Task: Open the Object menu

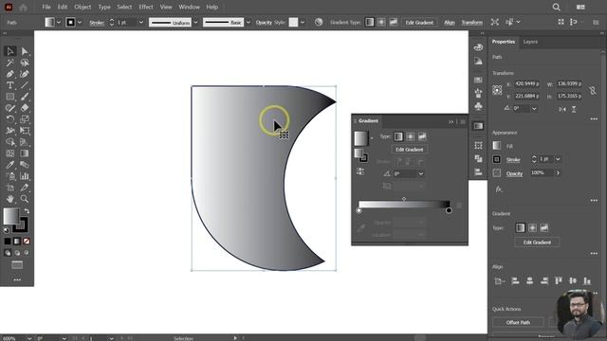Action: pyautogui.click(x=83, y=7)
